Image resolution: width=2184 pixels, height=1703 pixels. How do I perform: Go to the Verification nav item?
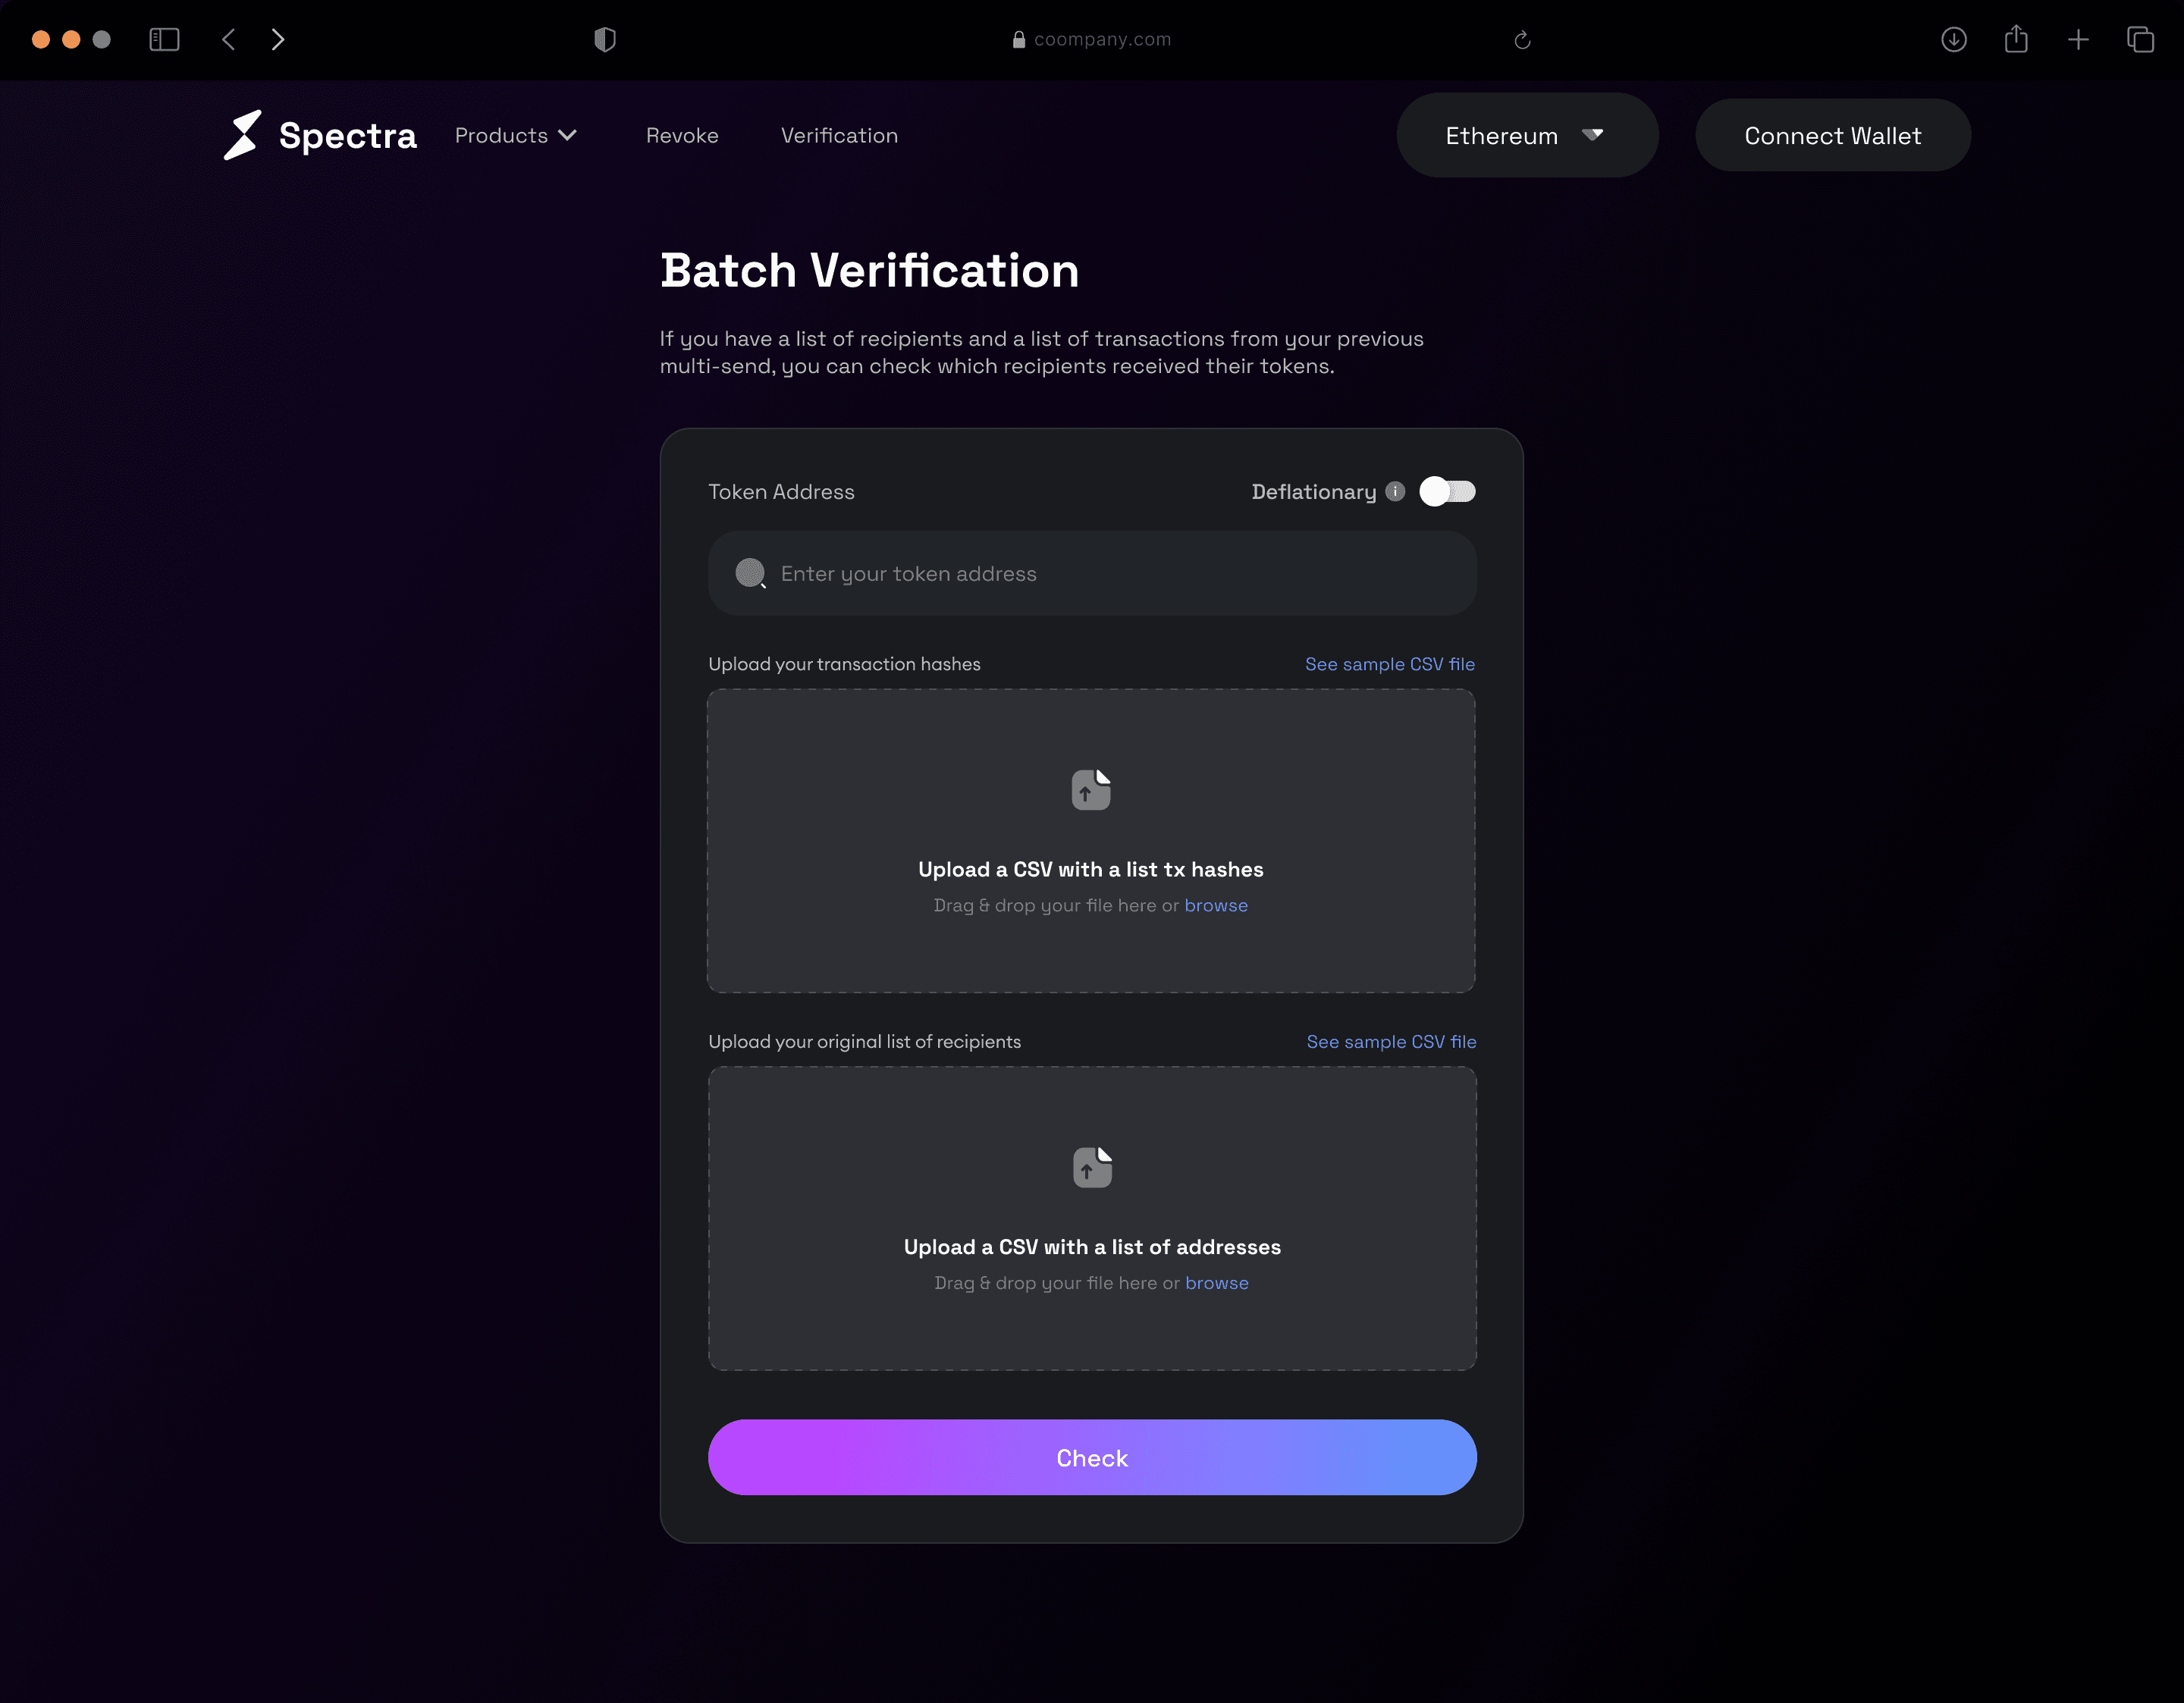pos(839,135)
